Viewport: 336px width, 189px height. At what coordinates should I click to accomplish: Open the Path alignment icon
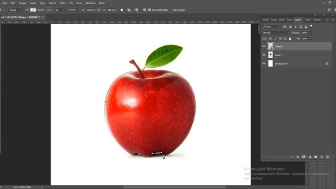coord(129,10)
